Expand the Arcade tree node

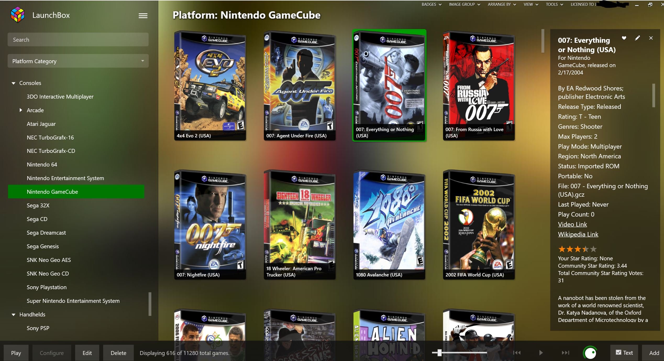21,110
